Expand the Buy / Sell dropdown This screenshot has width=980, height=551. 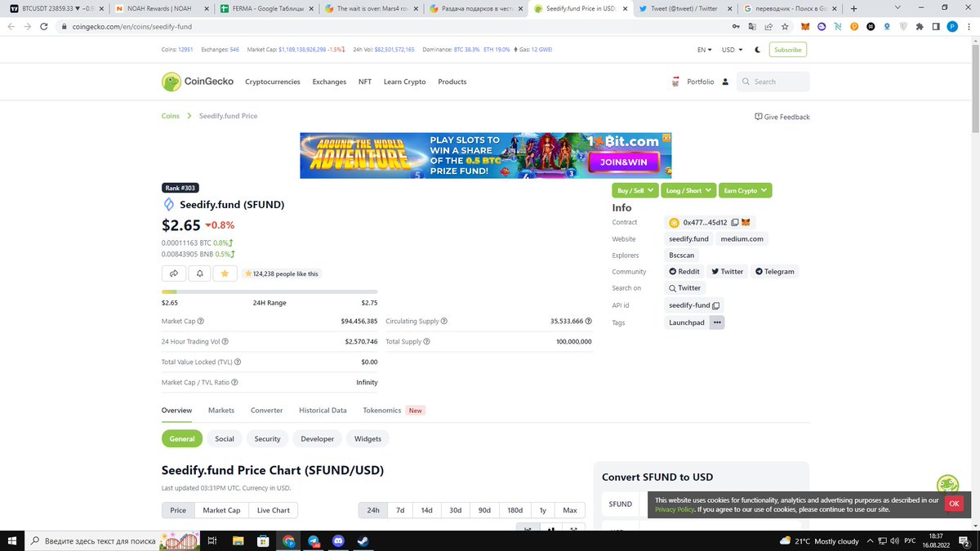click(635, 190)
